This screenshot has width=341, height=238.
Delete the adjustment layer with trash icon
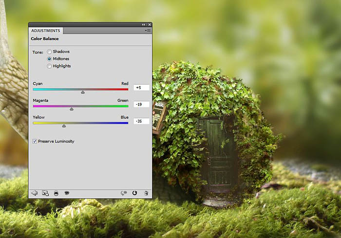click(x=146, y=193)
